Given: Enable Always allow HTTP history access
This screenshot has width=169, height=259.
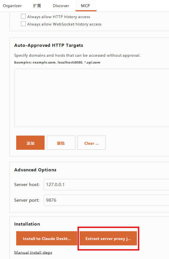Looking at the screenshot, I should (x=23, y=16).
